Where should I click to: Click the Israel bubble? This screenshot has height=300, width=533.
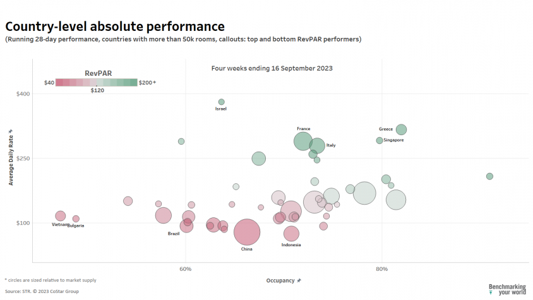coord(221,102)
